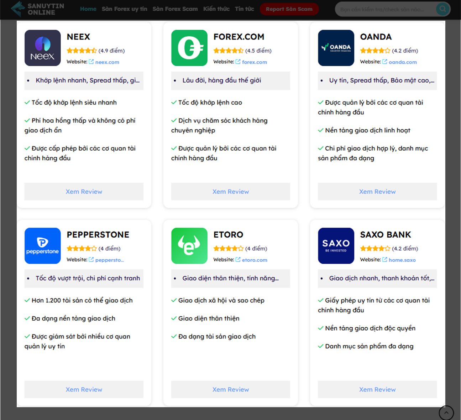Click the OANDA star rating

click(375, 51)
